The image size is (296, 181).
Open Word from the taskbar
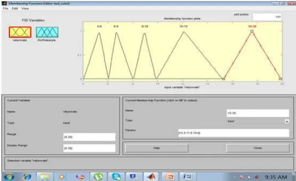coord(188,177)
